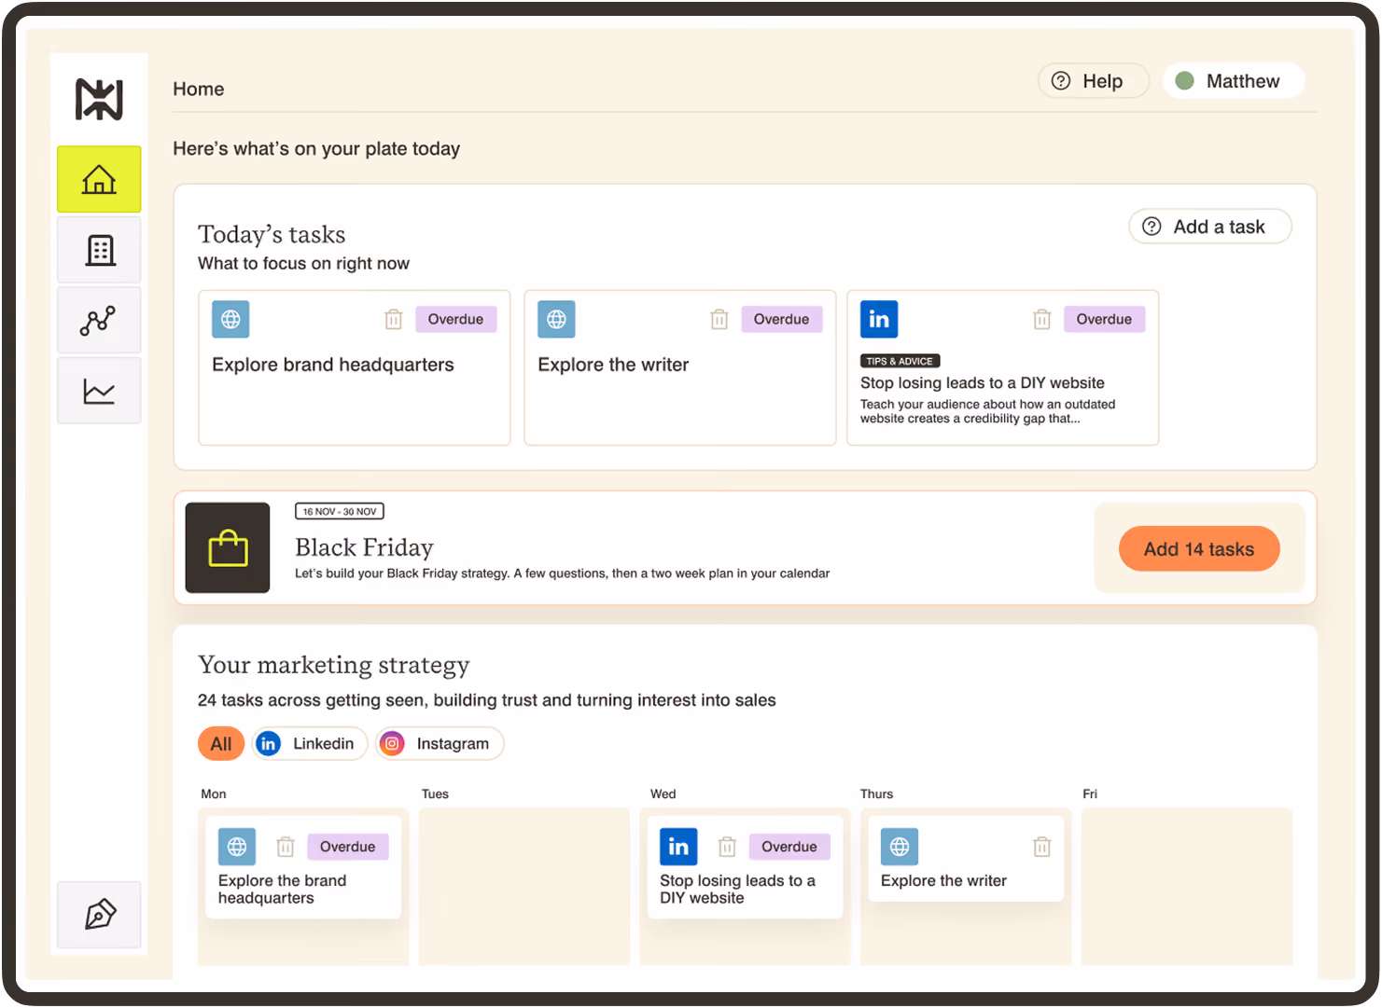The height and width of the screenshot is (1008, 1382).
Task: Open the connected-nodes graph sidebar icon
Action: [99, 320]
